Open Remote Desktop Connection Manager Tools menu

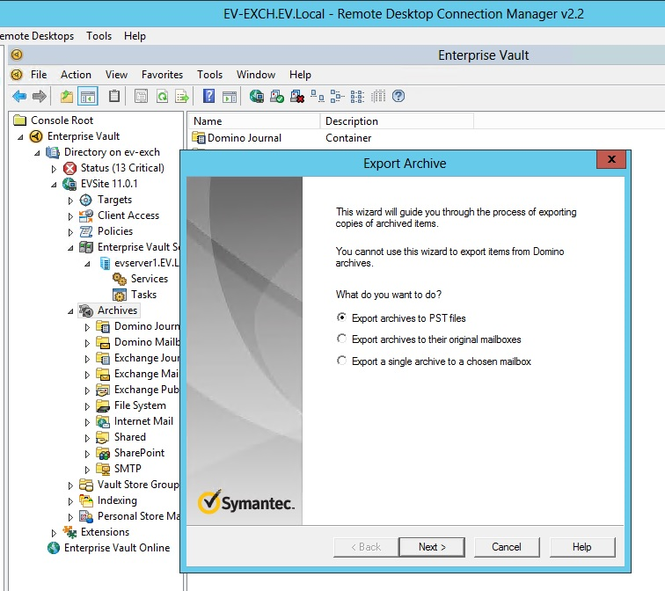point(99,36)
